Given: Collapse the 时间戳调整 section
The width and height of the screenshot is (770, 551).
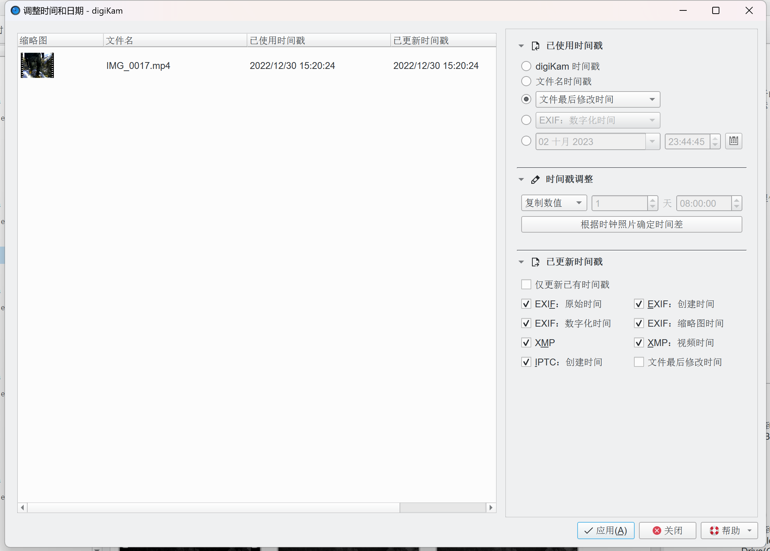Looking at the screenshot, I should click(521, 179).
